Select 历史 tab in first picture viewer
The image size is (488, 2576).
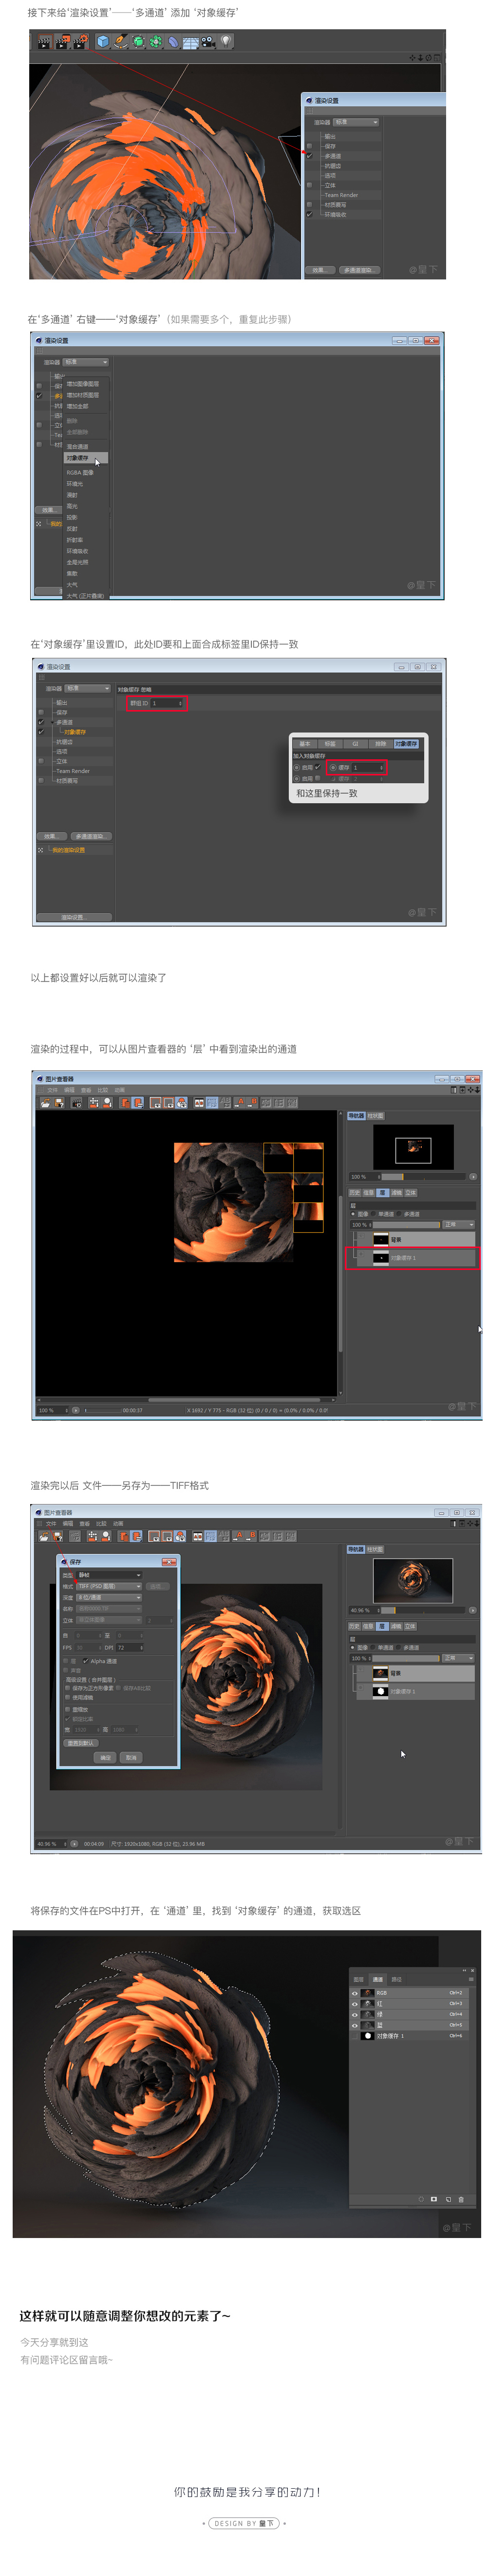point(354,1192)
